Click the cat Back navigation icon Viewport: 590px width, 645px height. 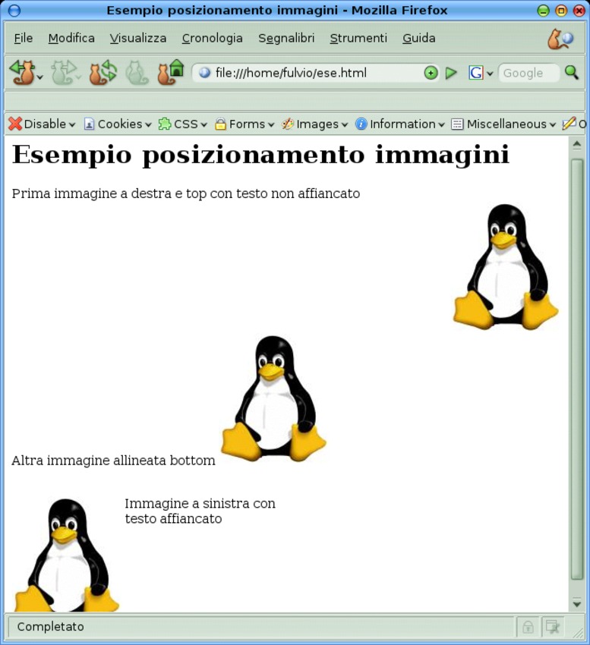(23, 72)
